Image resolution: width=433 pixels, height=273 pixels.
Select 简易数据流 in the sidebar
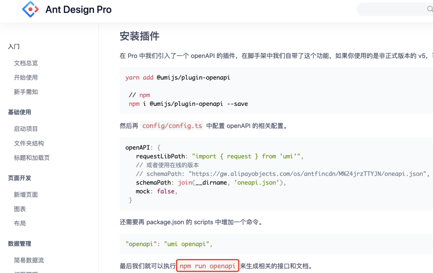pyautogui.click(x=29, y=260)
